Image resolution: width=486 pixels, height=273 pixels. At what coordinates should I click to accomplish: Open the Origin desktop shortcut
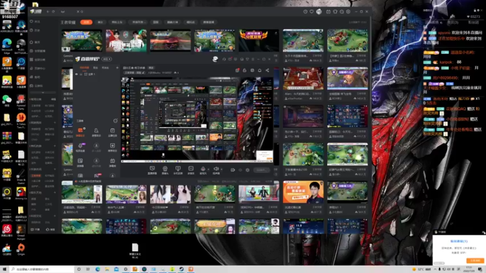tap(21, 249)
